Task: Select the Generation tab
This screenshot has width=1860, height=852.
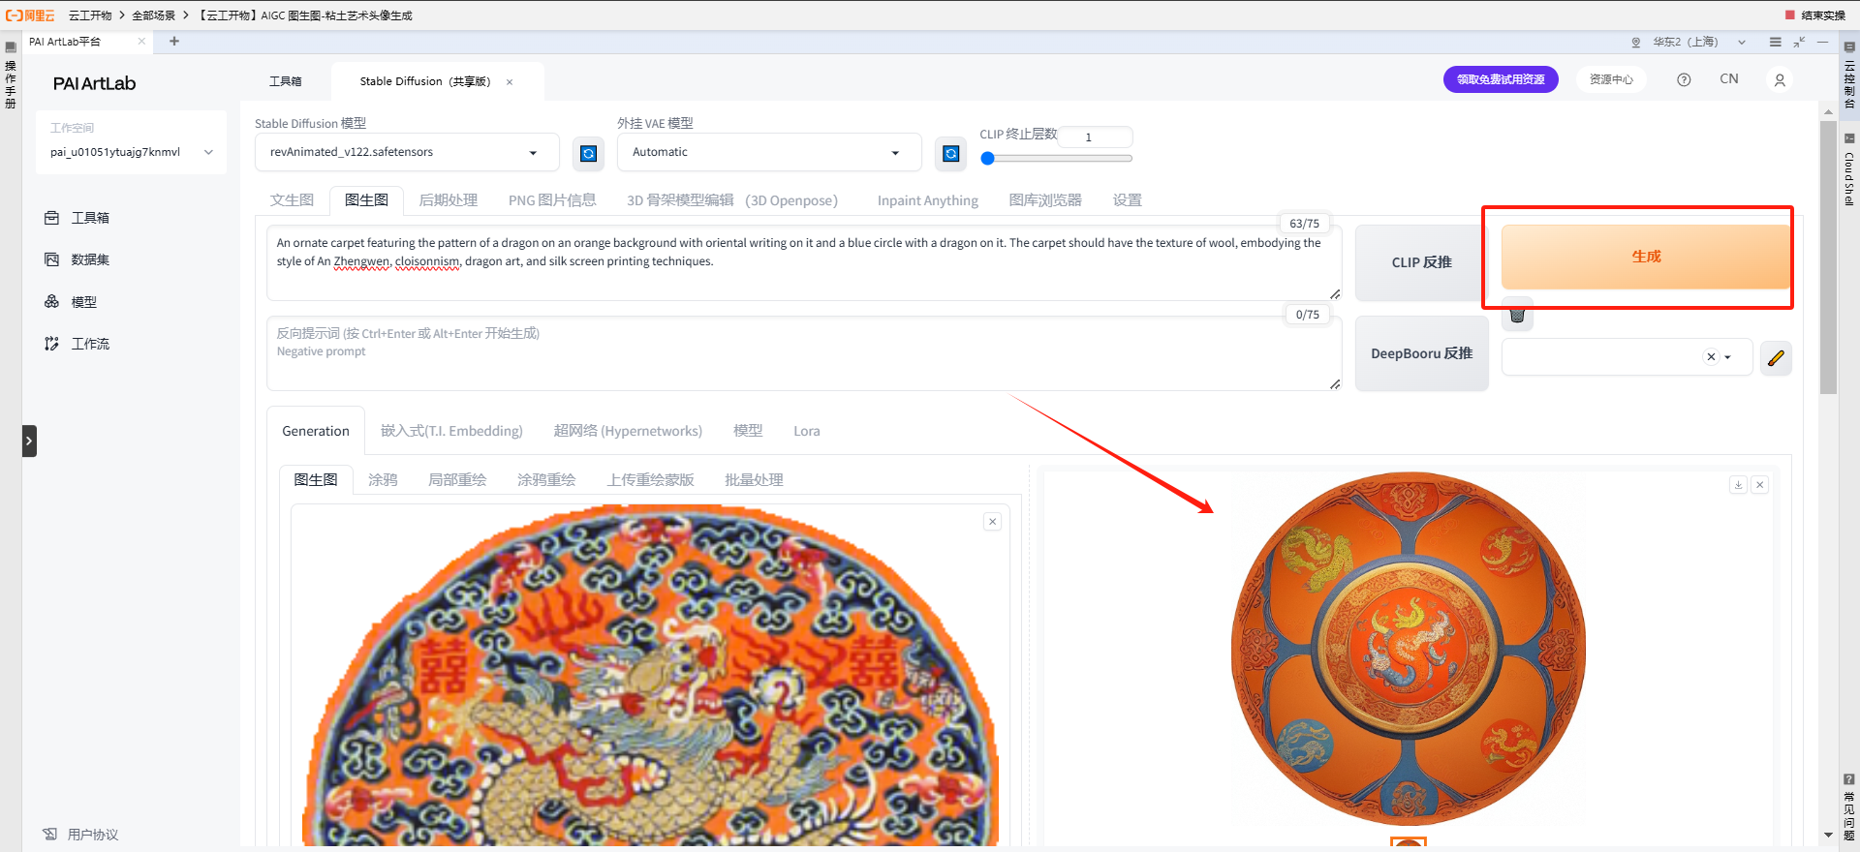Action: coord(316,431)
